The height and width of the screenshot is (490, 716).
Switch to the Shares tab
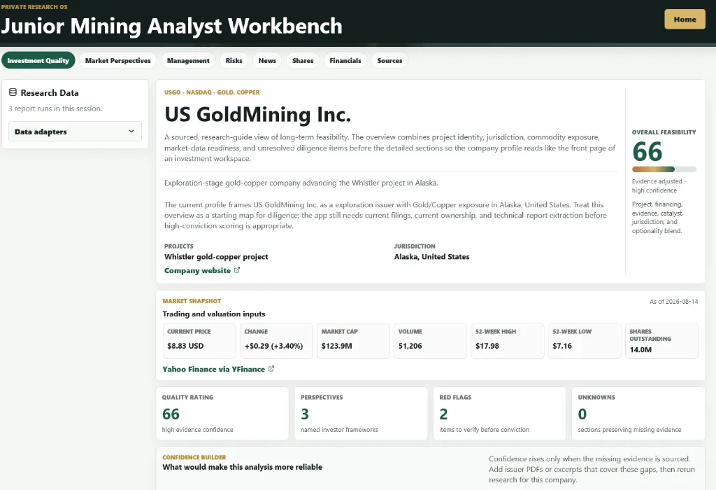[x=303, y=60]
